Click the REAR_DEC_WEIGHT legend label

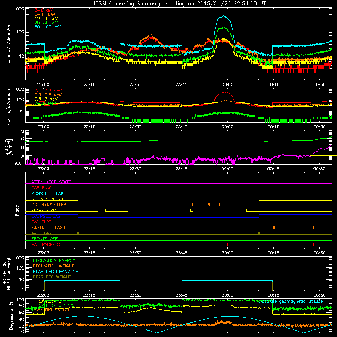click(x=52, y=277)
